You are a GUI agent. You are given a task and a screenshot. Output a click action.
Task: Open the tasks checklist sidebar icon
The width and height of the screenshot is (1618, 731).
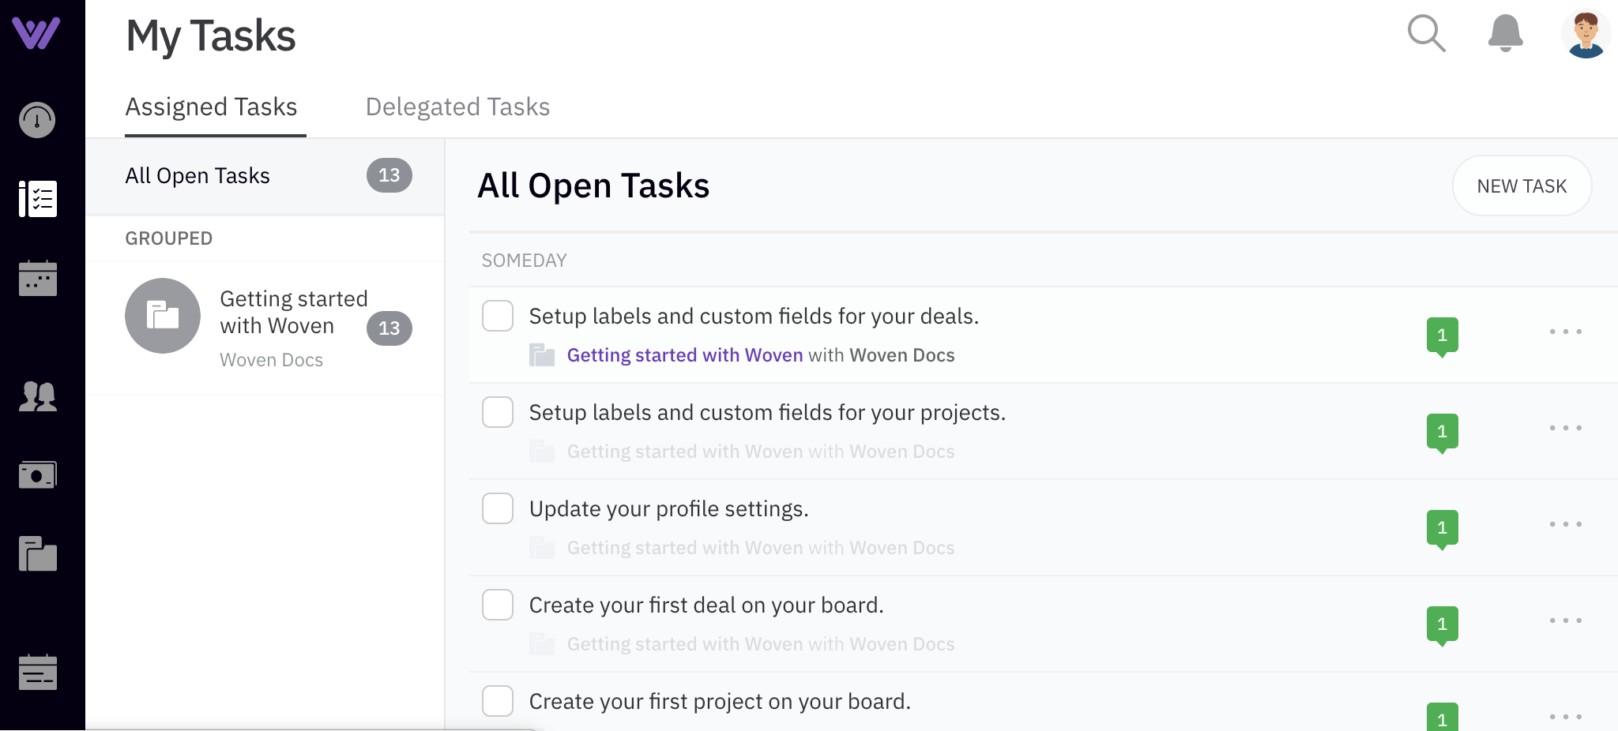38,199
